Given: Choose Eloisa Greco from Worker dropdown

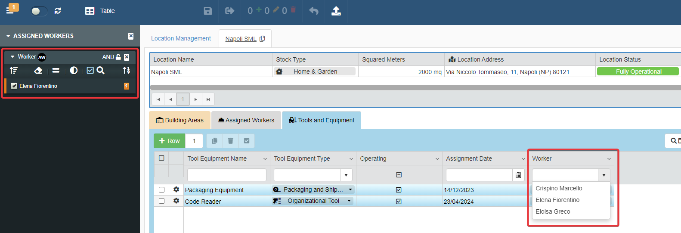Looking at the screenshot, I should click(x=553, y=211).
